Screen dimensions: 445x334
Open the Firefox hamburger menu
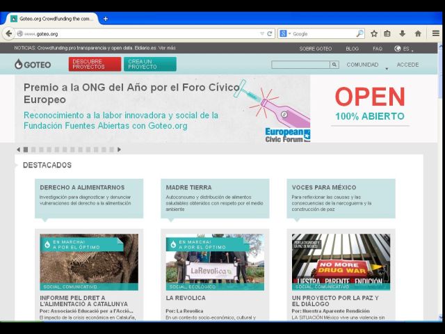pos(436,33)
